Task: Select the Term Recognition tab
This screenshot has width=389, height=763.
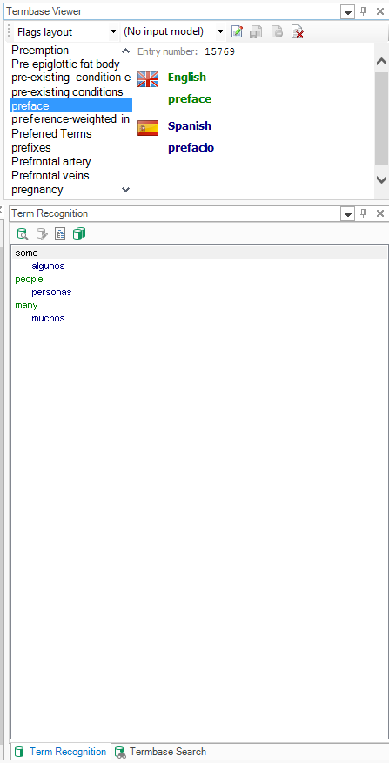Action: coord(60,752)
